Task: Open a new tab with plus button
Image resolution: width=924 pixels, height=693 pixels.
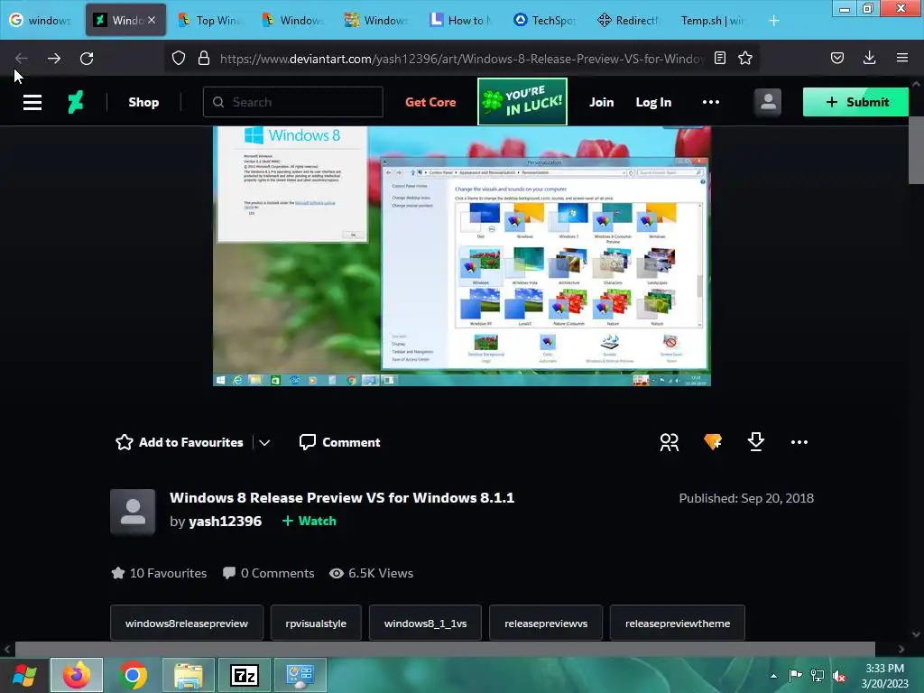Action: pos(773,21)
